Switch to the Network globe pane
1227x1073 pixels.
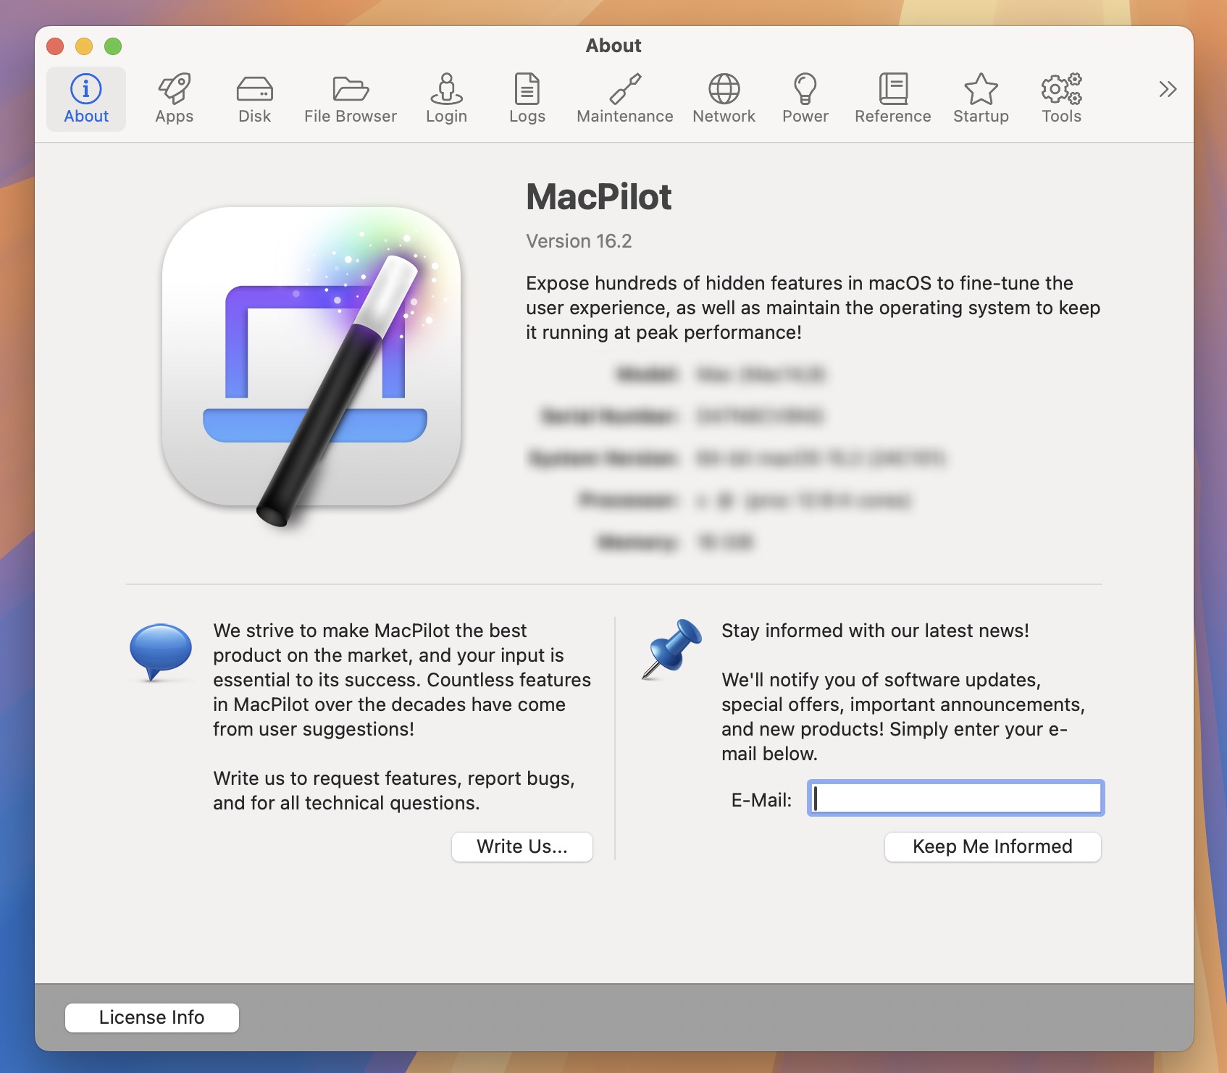pos(724,99)
